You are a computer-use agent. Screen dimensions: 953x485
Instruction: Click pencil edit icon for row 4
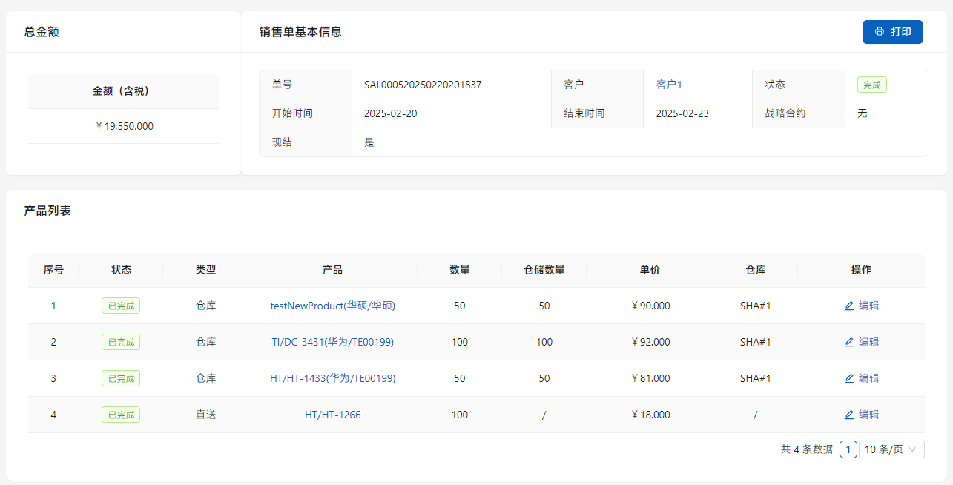pyautogui.click(x=849, y=415)
